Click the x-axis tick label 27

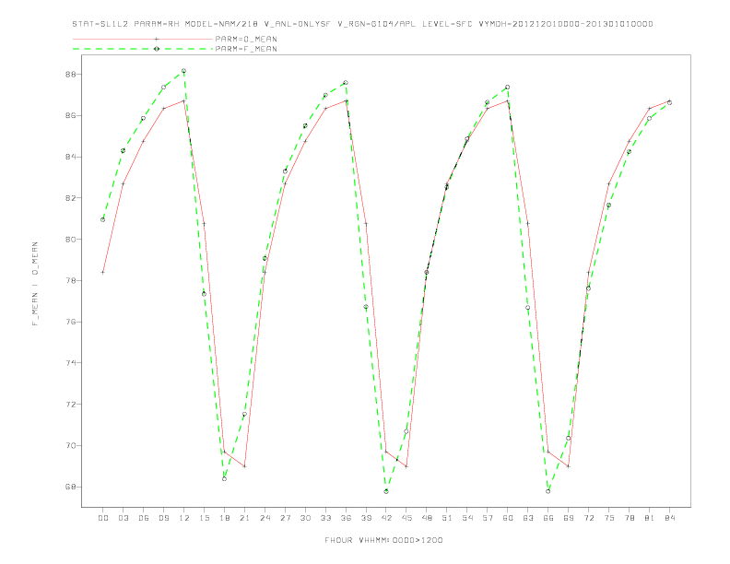285,518
